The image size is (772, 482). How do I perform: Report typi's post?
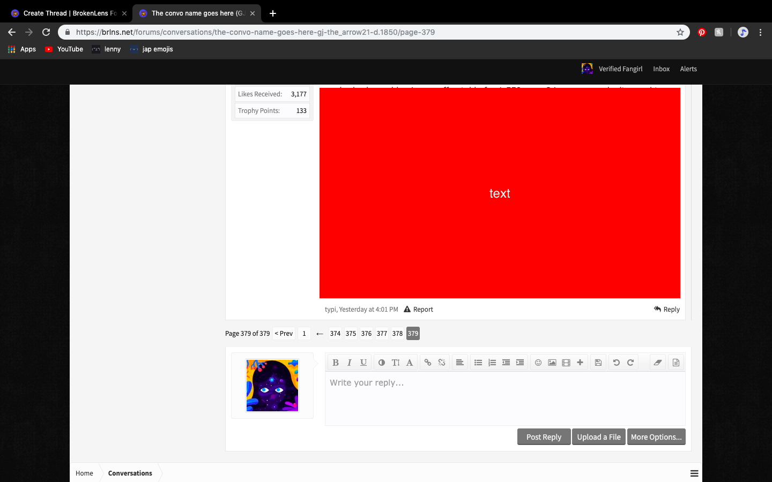coord(418,310)
